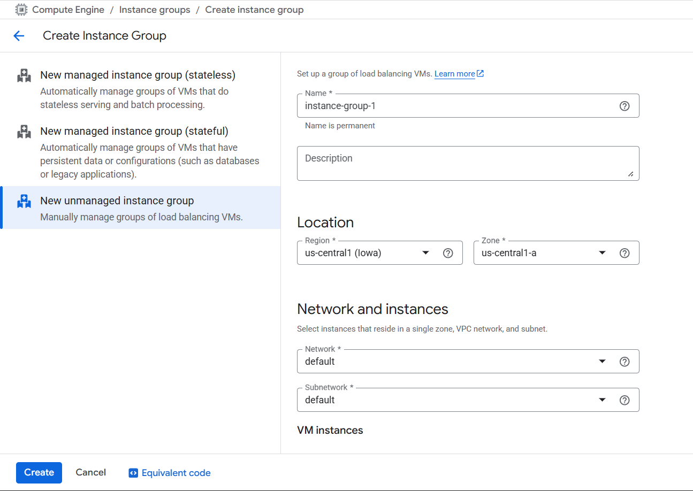The image size is (693, 491).
Task: Click the stateless instance group icon
Action: coord(24,75)
